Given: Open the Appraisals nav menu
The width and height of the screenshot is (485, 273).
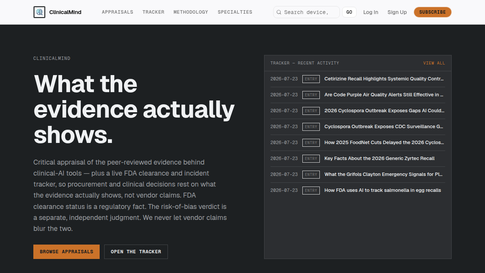Looking at the screenshot, I should pos(117,12).
